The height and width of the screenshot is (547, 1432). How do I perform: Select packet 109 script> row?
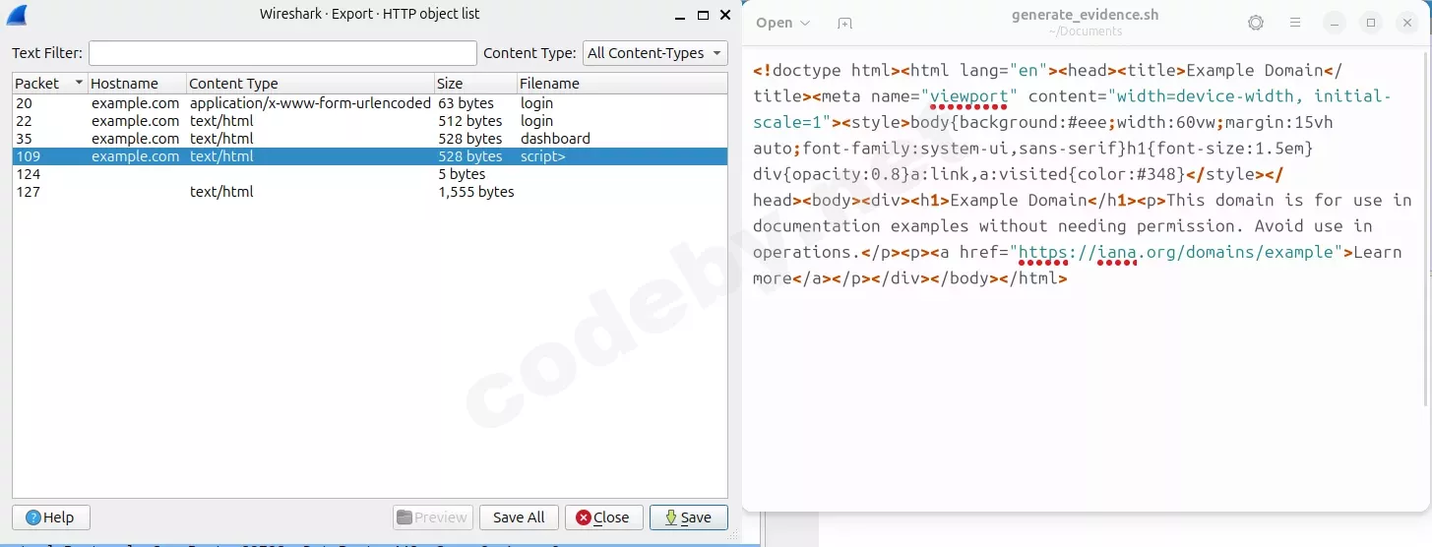click(x=370, y=156)
